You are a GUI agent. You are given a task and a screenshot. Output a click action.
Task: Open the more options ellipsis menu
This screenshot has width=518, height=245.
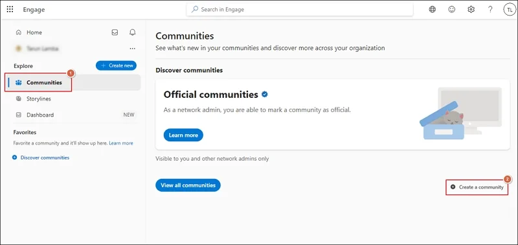coord(133,49)
